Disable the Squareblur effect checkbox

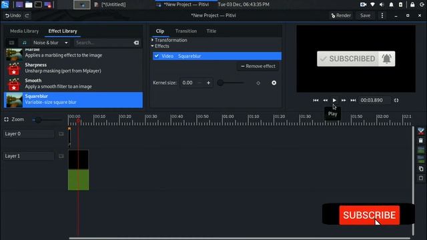157,56
